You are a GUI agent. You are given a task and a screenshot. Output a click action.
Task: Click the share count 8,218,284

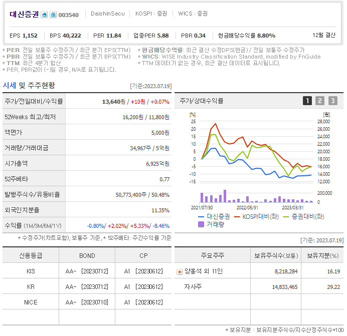[286, 271]
